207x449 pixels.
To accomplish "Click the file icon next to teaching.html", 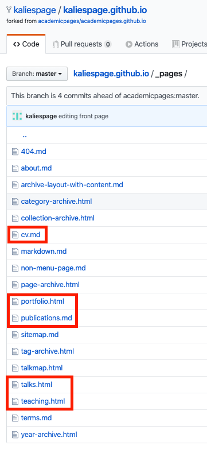I will coord(15,401).
